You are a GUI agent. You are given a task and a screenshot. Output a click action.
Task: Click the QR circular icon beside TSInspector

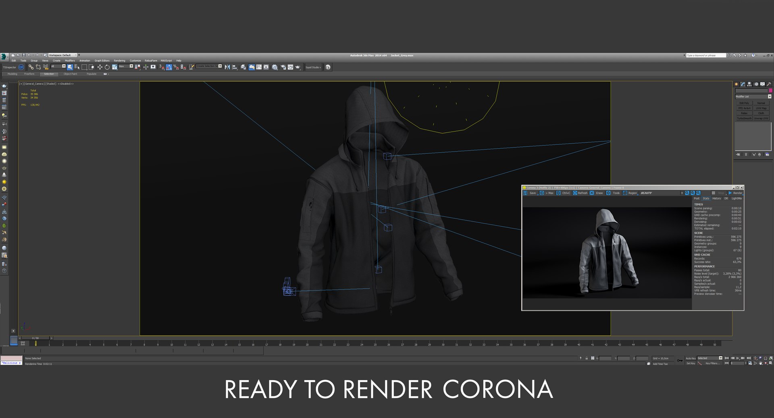(x=21, y=67)
